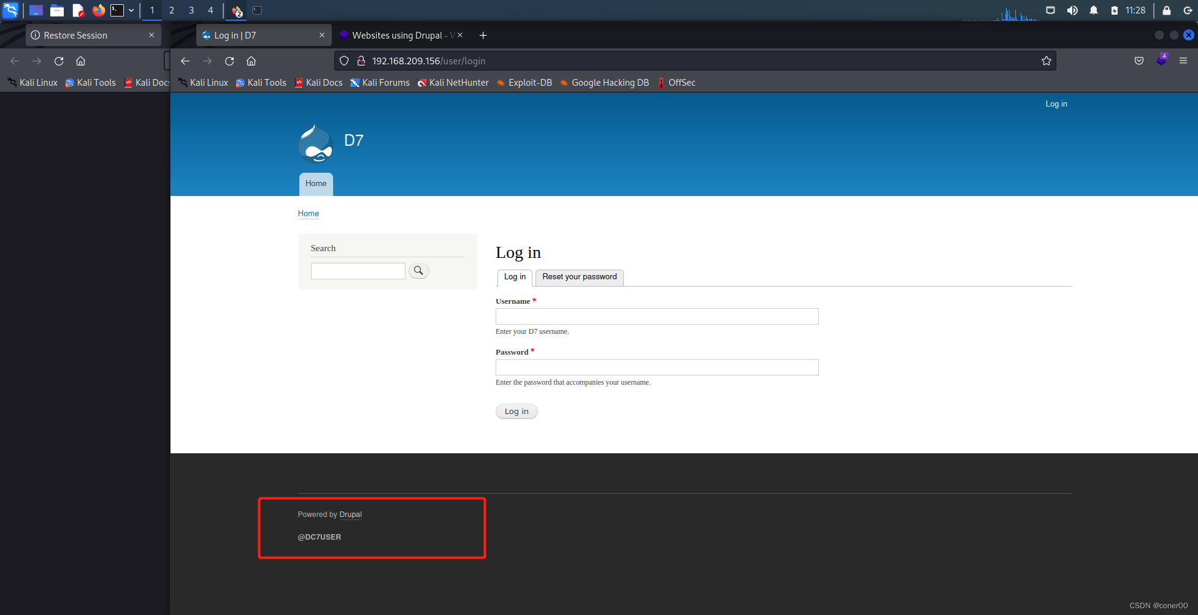The width and height of the screenshot is (1198, 615).
Task: Reload the D7 login page
Action: (x=229, y=61)
